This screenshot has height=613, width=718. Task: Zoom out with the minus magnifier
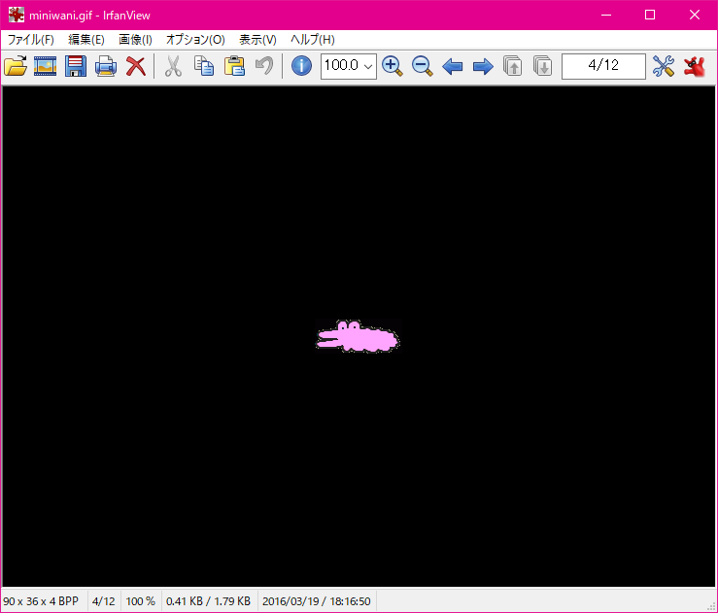pos(423,66)
